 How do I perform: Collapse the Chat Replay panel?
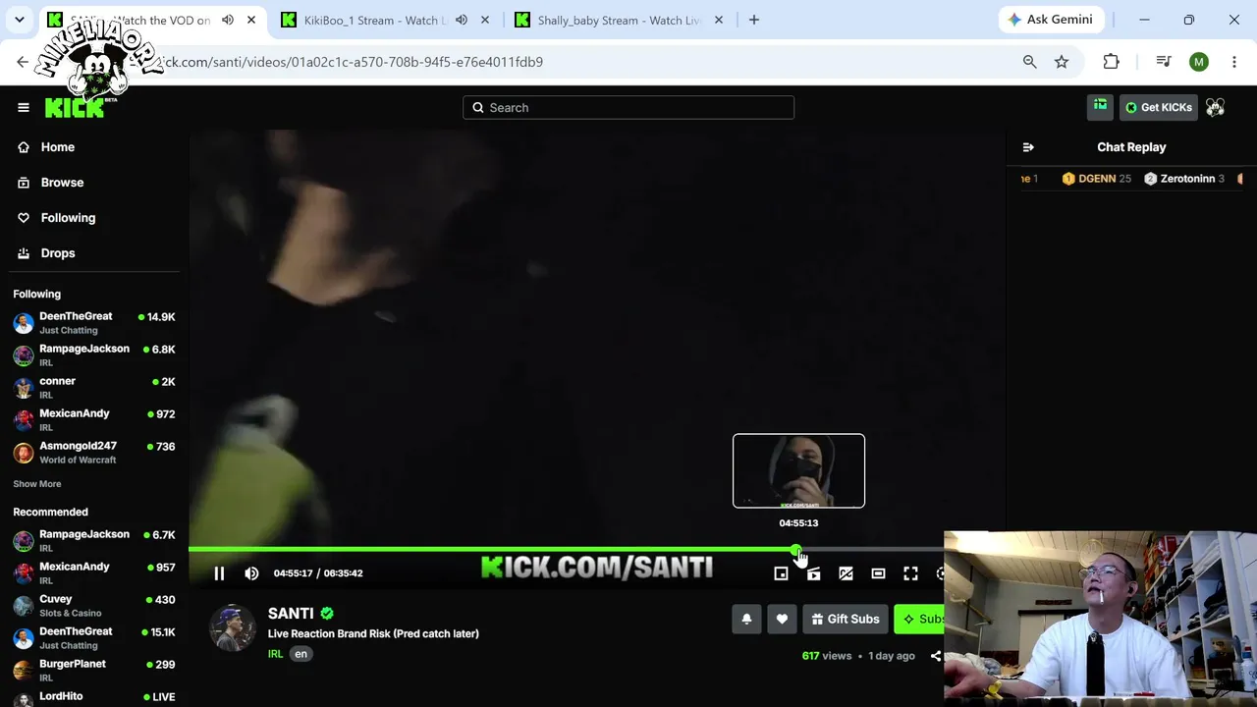1028,147
